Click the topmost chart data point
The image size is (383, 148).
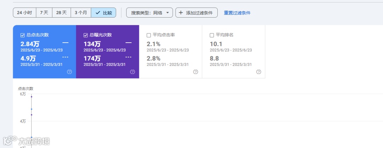coord(32,97)
